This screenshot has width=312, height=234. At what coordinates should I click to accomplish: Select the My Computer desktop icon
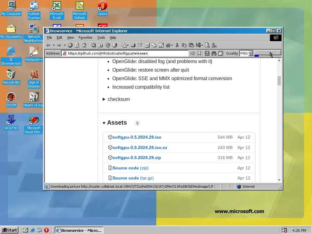coord(11,8)
